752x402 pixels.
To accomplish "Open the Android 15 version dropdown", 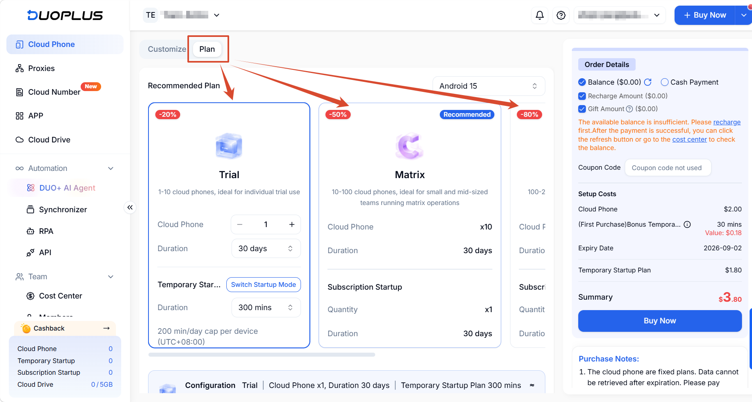I will coord(489,86).
